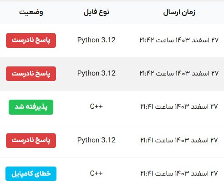224x187 pixels.
Task: Open the پاسخ نادرست badge of the 21:41 Python submission
Action: tap(31, 141)
